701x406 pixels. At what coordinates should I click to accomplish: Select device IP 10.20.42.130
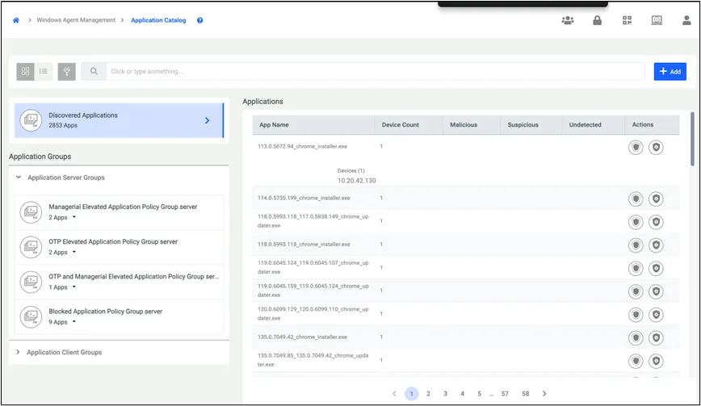tap(356, 181)
